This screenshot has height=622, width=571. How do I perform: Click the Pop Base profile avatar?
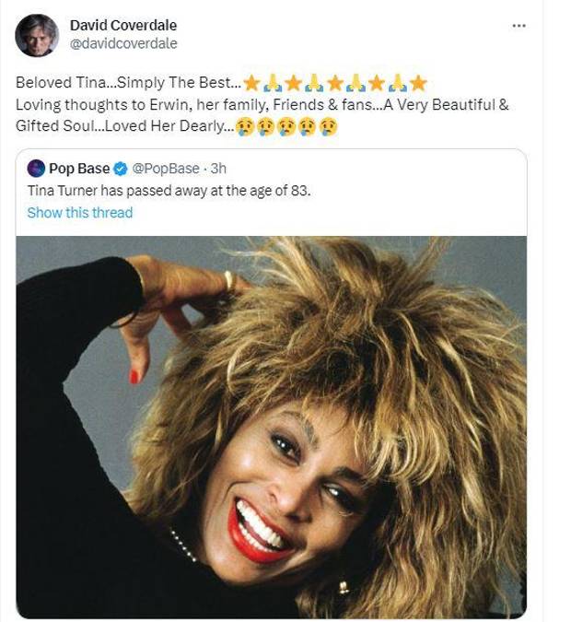tap(36, 168)
